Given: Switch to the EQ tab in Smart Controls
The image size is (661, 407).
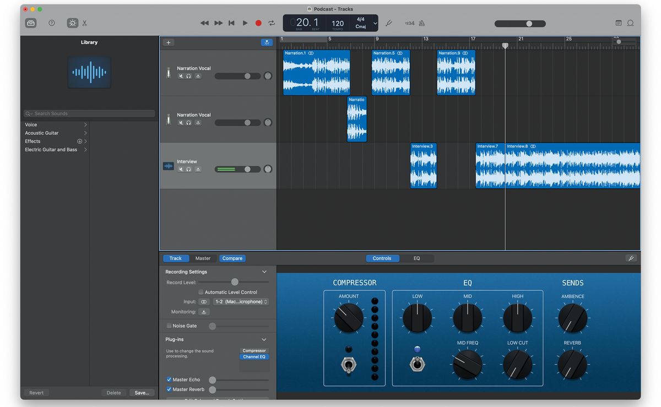Looking at the screenshot, I should (417, 258).
